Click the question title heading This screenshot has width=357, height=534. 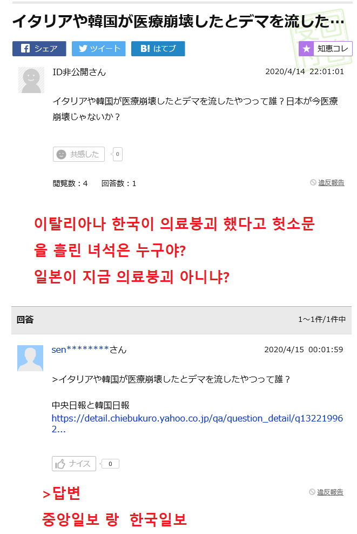[x=178, y=22]
